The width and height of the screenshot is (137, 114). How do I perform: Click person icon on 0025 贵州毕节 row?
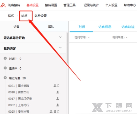tap(51, 111)
